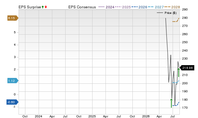The image size is (198, 118).
Task: Click the brown 2028 dashed consensus line
Action: coord(176,20)
